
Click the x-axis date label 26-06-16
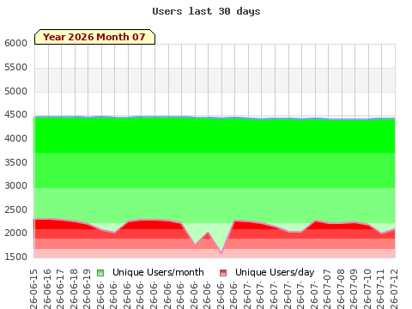tap(46, 289)
